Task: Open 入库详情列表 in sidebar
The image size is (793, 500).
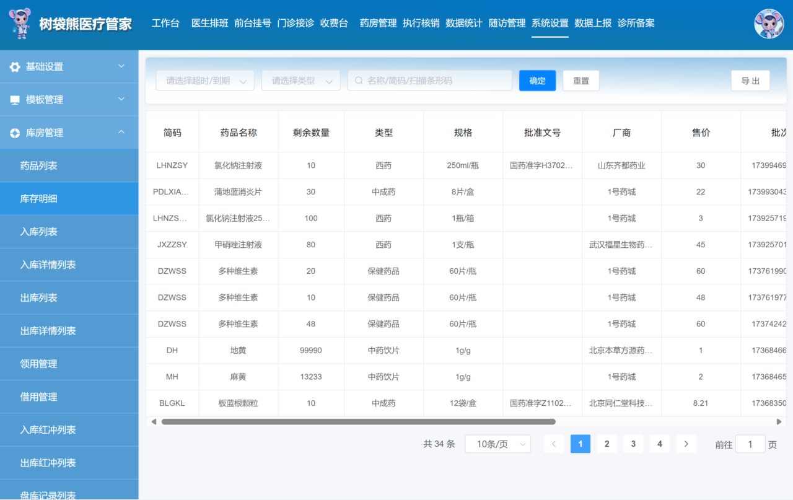Action: pos(69,265)
